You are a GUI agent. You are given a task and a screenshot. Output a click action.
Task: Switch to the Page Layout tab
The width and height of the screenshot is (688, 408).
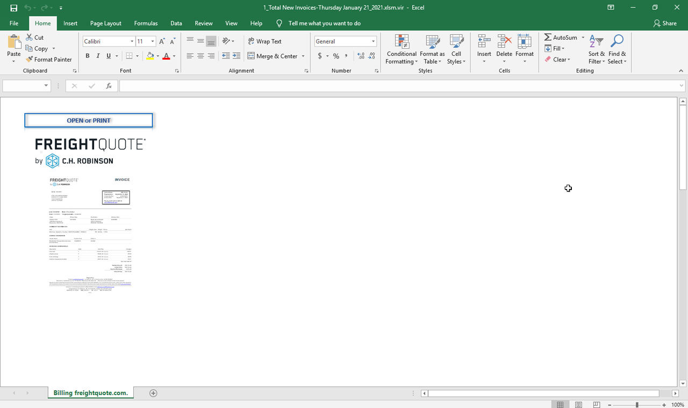[106, 23]
